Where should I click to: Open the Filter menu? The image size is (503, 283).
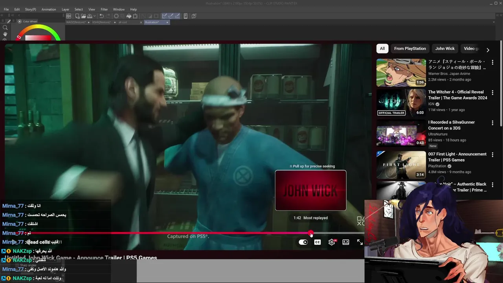click(104, 9)
